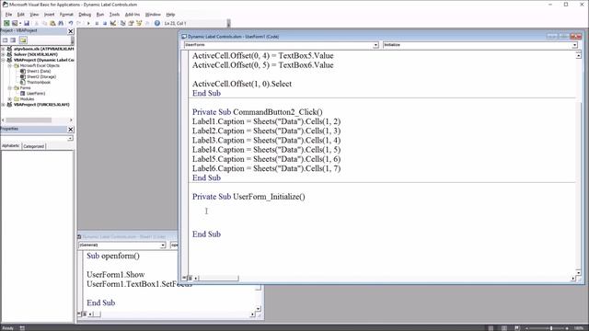
Task: Open the Format menu
Action: click(x=66, y=15)
